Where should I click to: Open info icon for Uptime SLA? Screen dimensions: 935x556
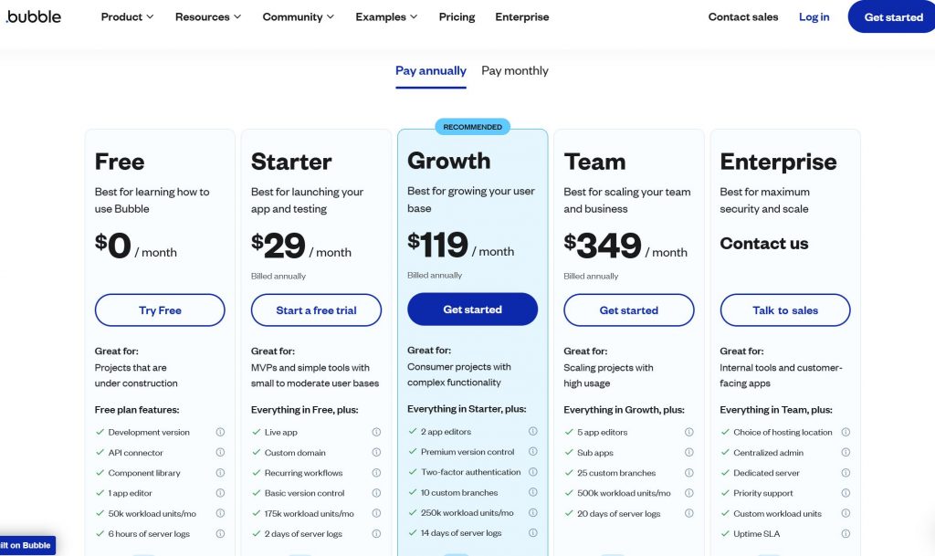pyautogui.click(x=846, y=534)
